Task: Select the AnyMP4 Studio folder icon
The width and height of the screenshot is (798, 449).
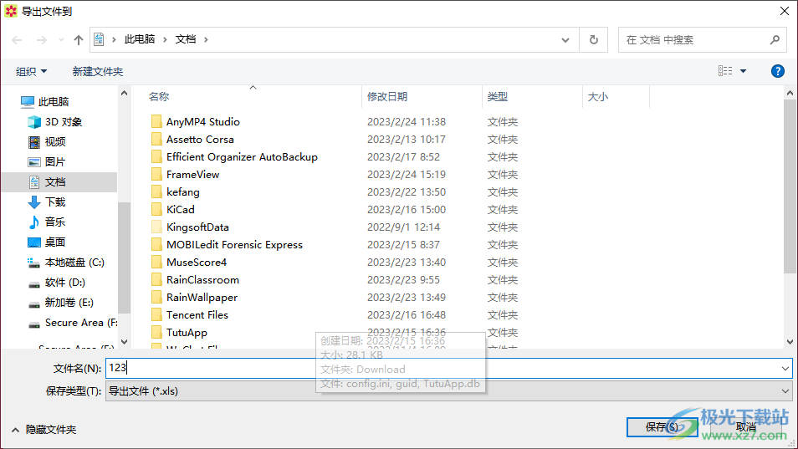Action: pos(156,121)
